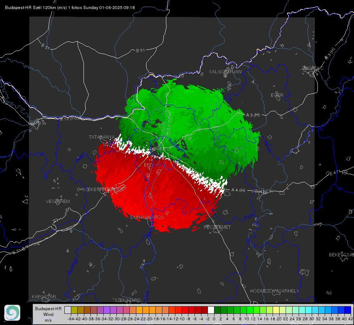The width and height of the screenshot is (354, 325).
Task: Click the MISKOLC city label
Action: click(314, 68)
